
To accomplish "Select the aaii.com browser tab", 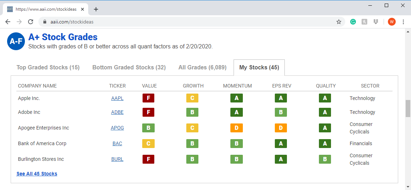I will click(46, 9).
